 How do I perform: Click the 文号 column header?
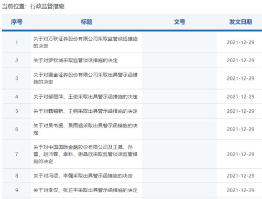[x=179, y=22]
